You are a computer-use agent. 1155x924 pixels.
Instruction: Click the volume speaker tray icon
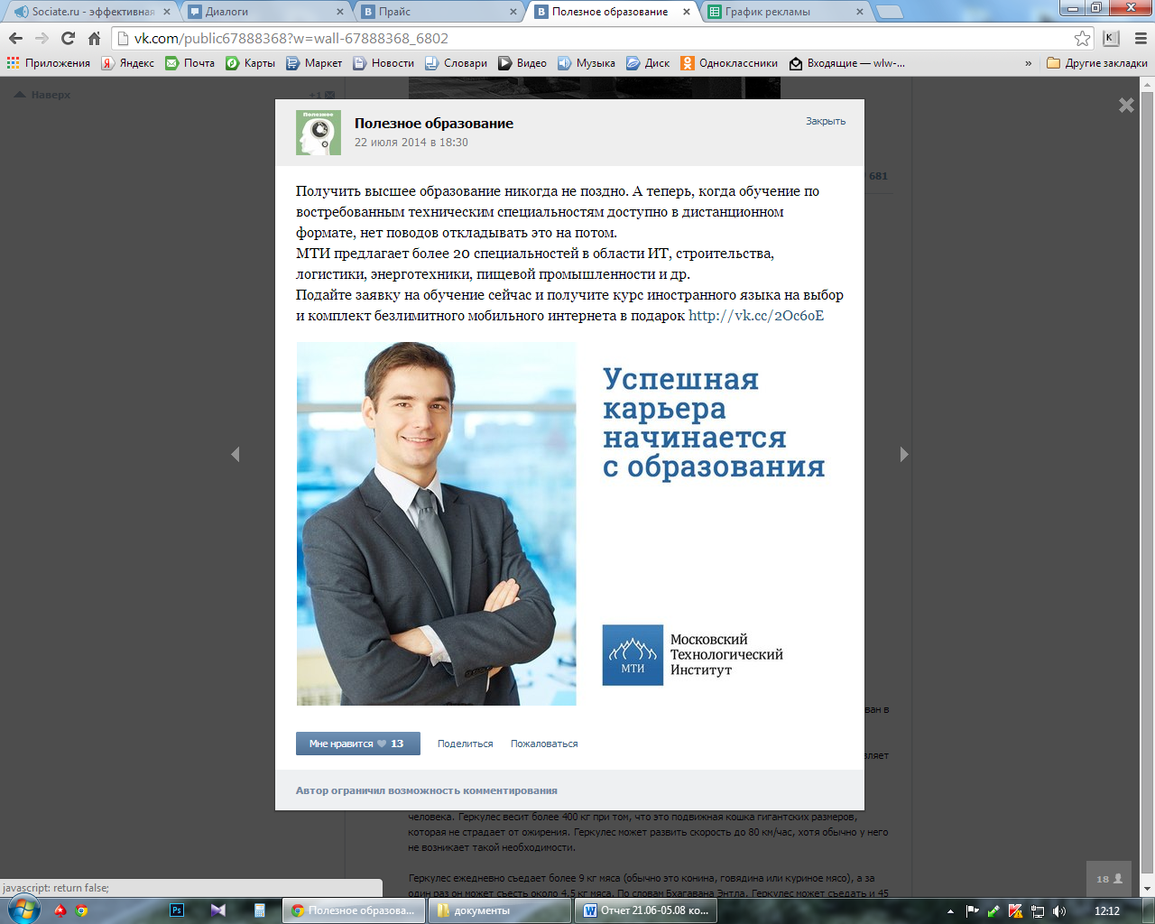1059,911
